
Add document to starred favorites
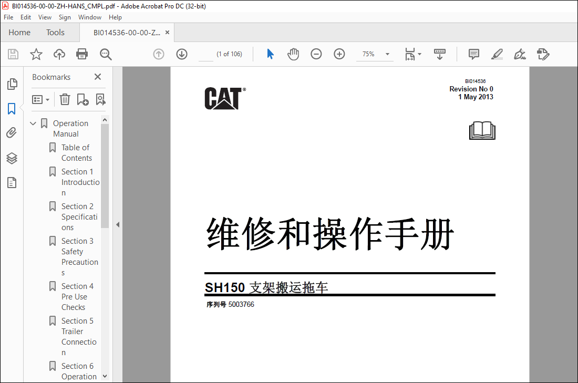36,54
